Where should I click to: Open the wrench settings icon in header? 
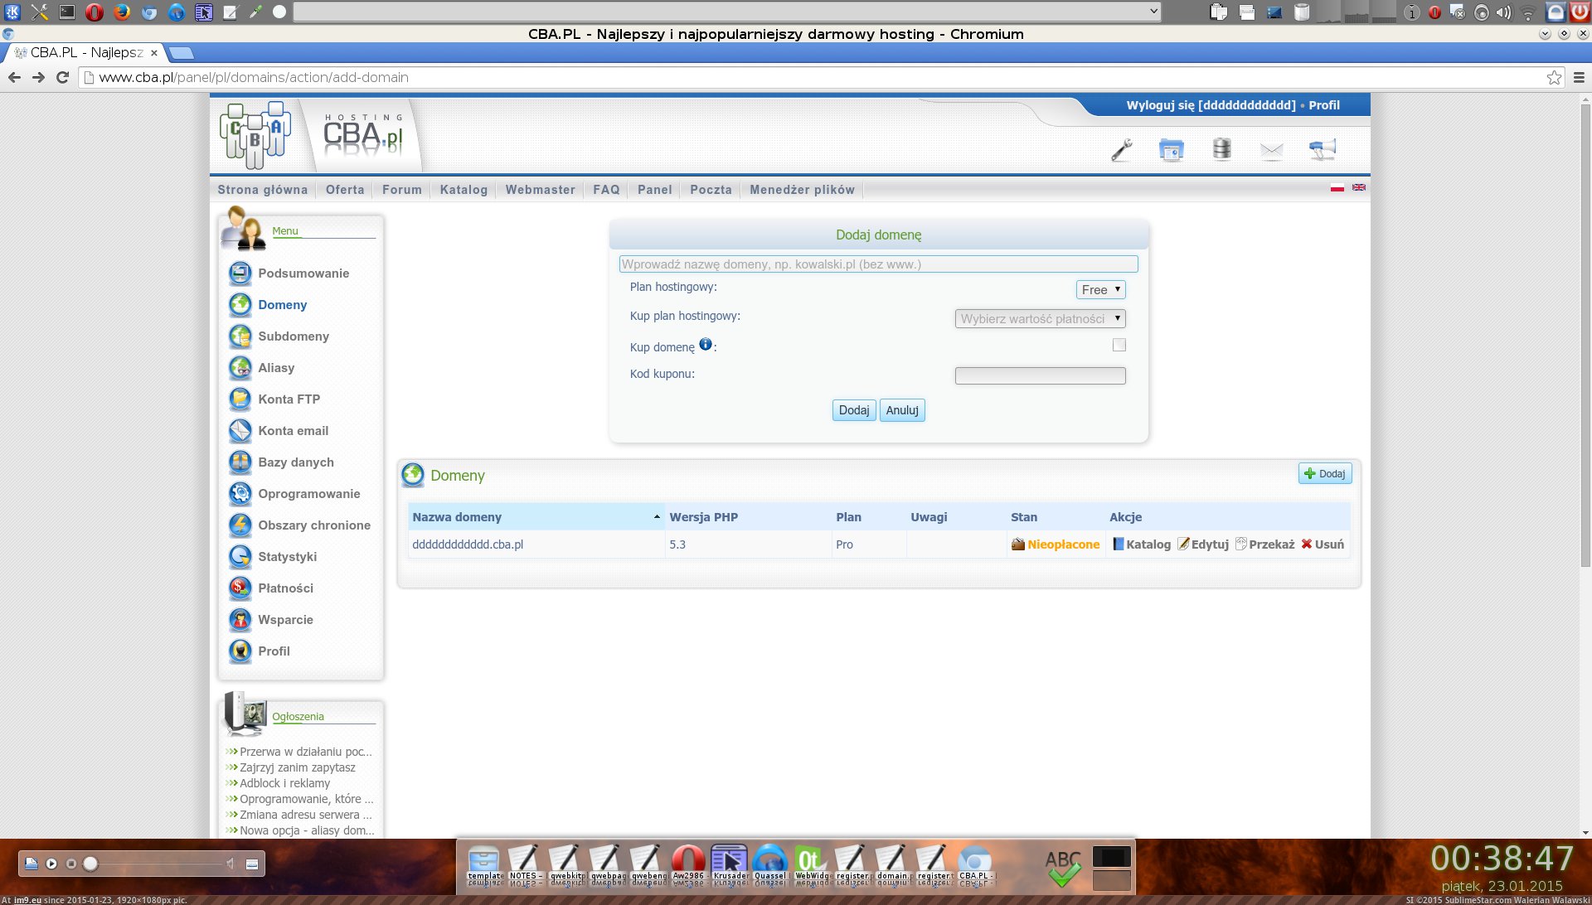pyautogui.click(x=1122, y=150)
